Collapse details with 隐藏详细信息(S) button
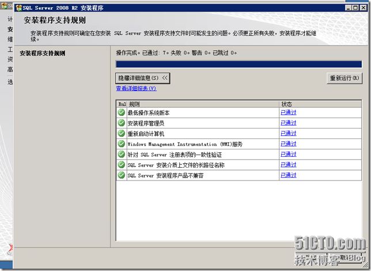Image resolution: width=371 pixels, height=271 pixels. pos(143,78)
